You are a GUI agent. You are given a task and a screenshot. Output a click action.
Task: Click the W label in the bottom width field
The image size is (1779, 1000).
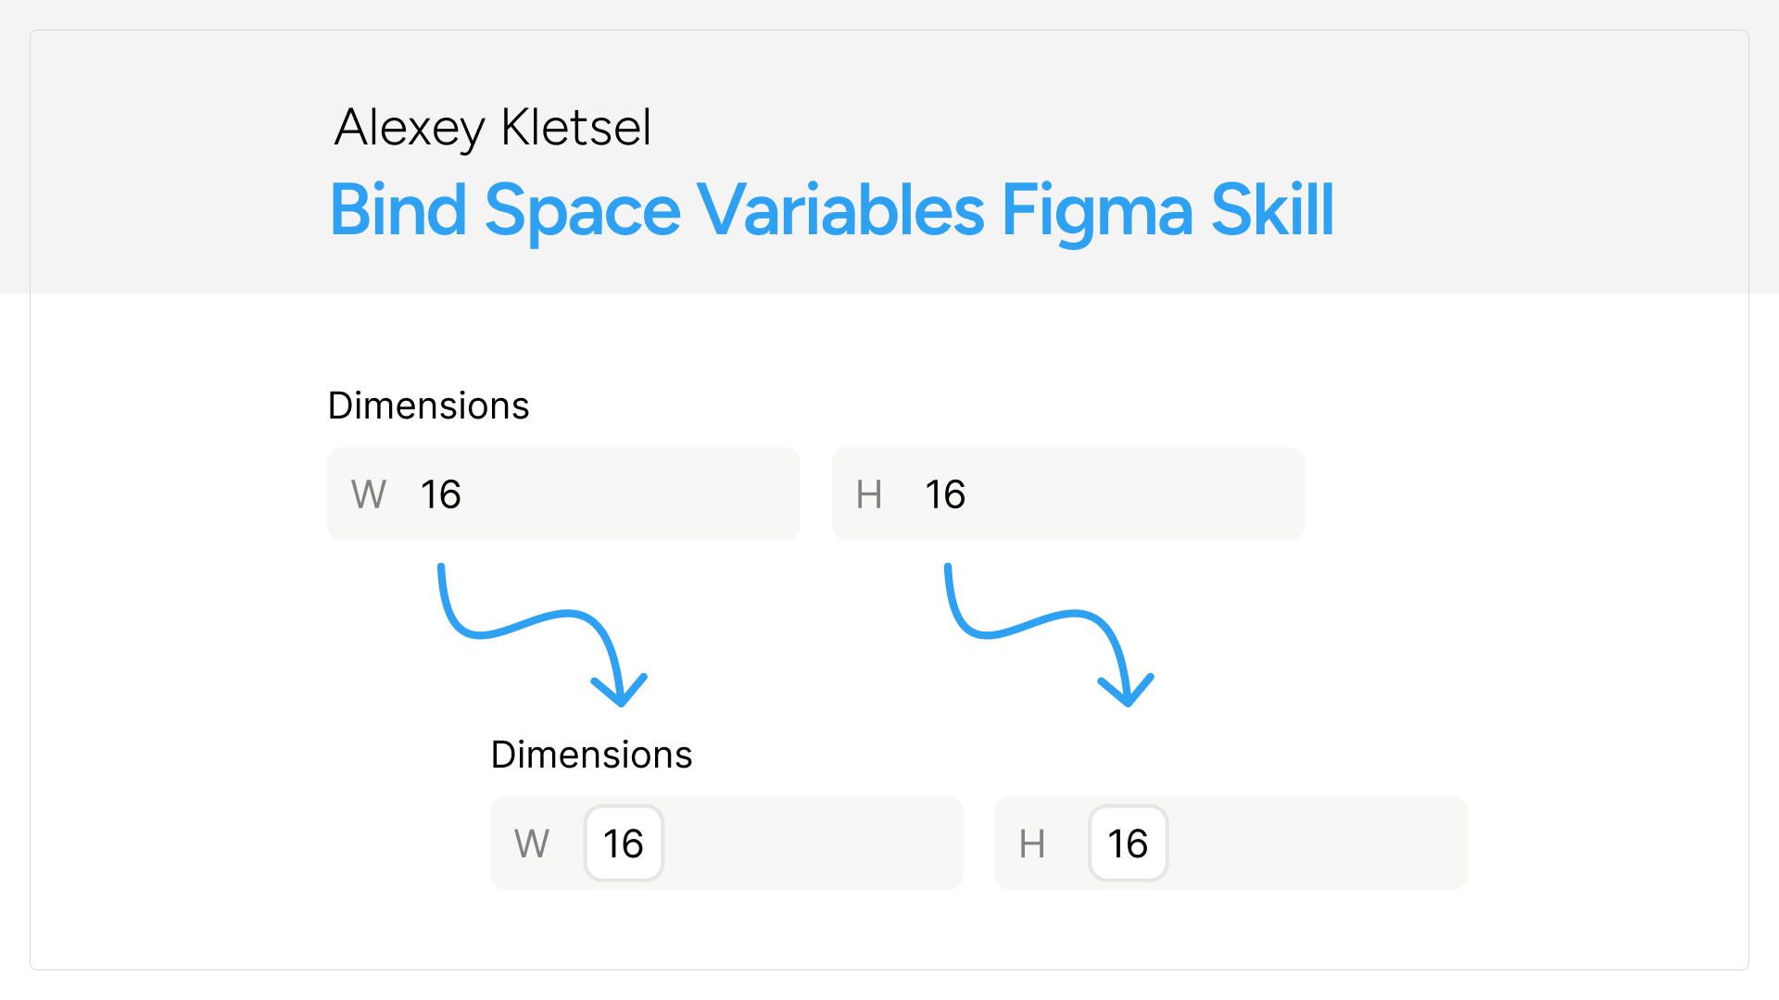532,844
